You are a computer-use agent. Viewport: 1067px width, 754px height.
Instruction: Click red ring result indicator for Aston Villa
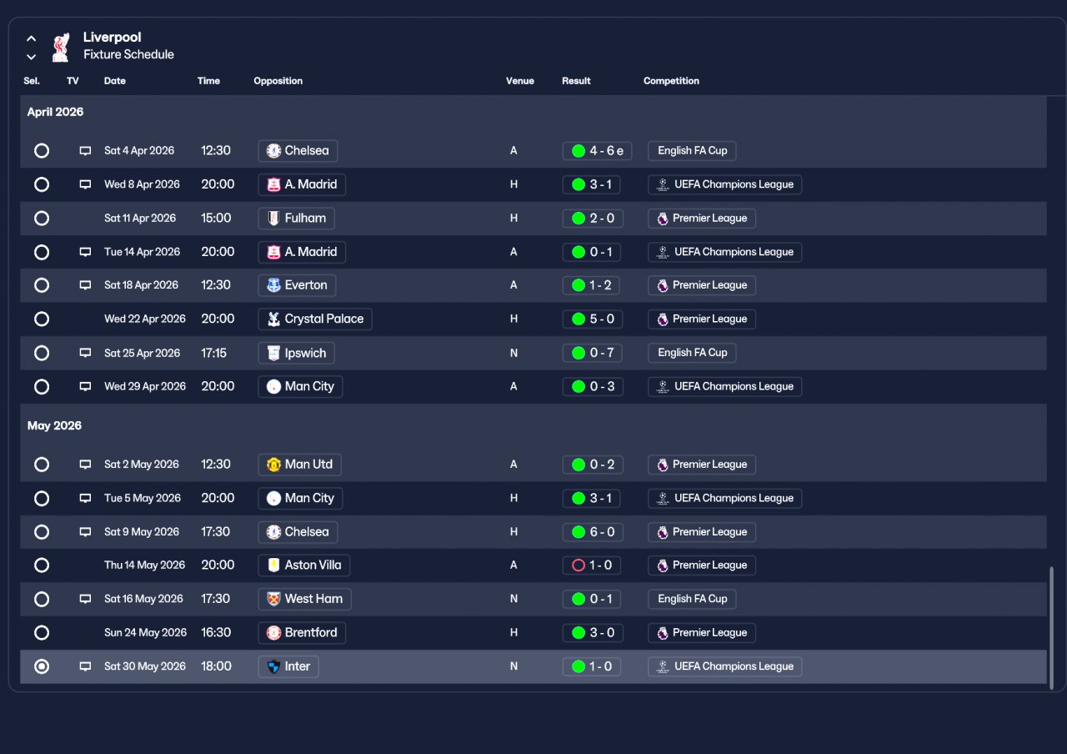(x=579, y=565)
